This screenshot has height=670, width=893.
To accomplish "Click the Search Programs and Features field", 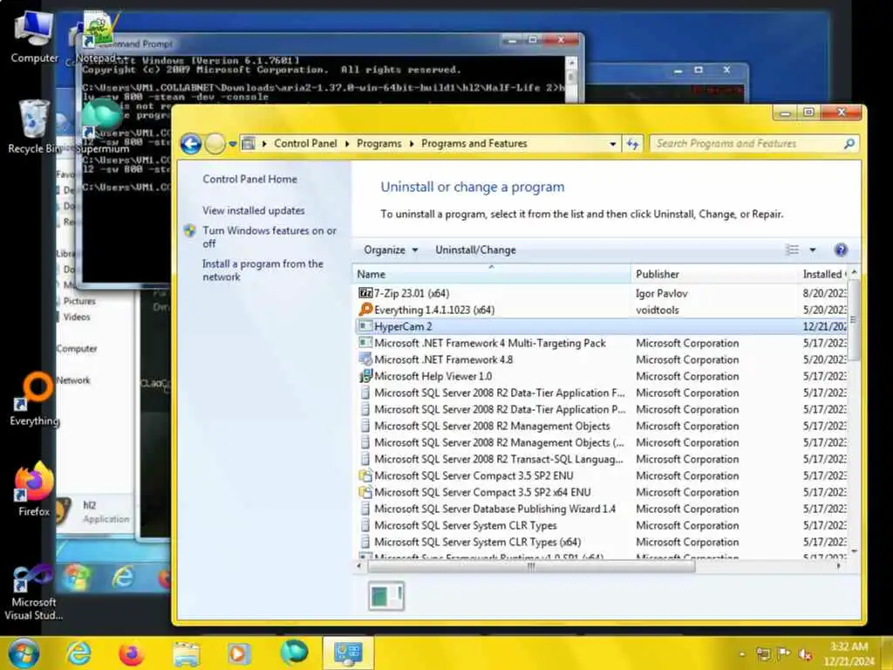I will pos(754,144).
